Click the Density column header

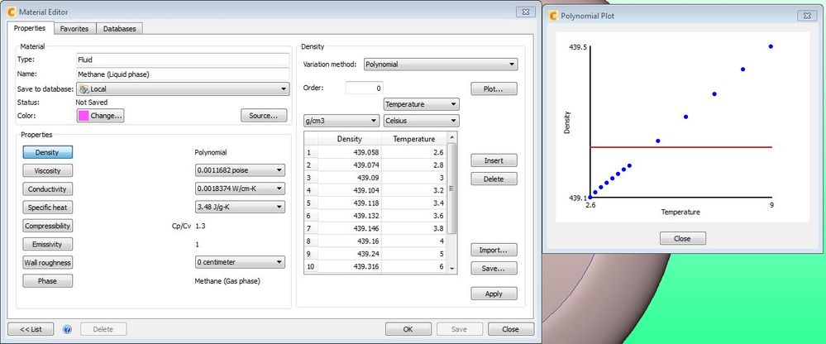[350, 139]
